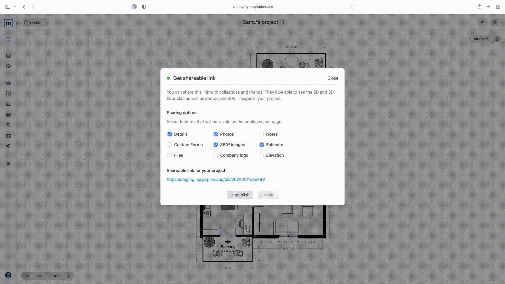Open the checklist icon in the sidebar

click(x=8, y=39)
